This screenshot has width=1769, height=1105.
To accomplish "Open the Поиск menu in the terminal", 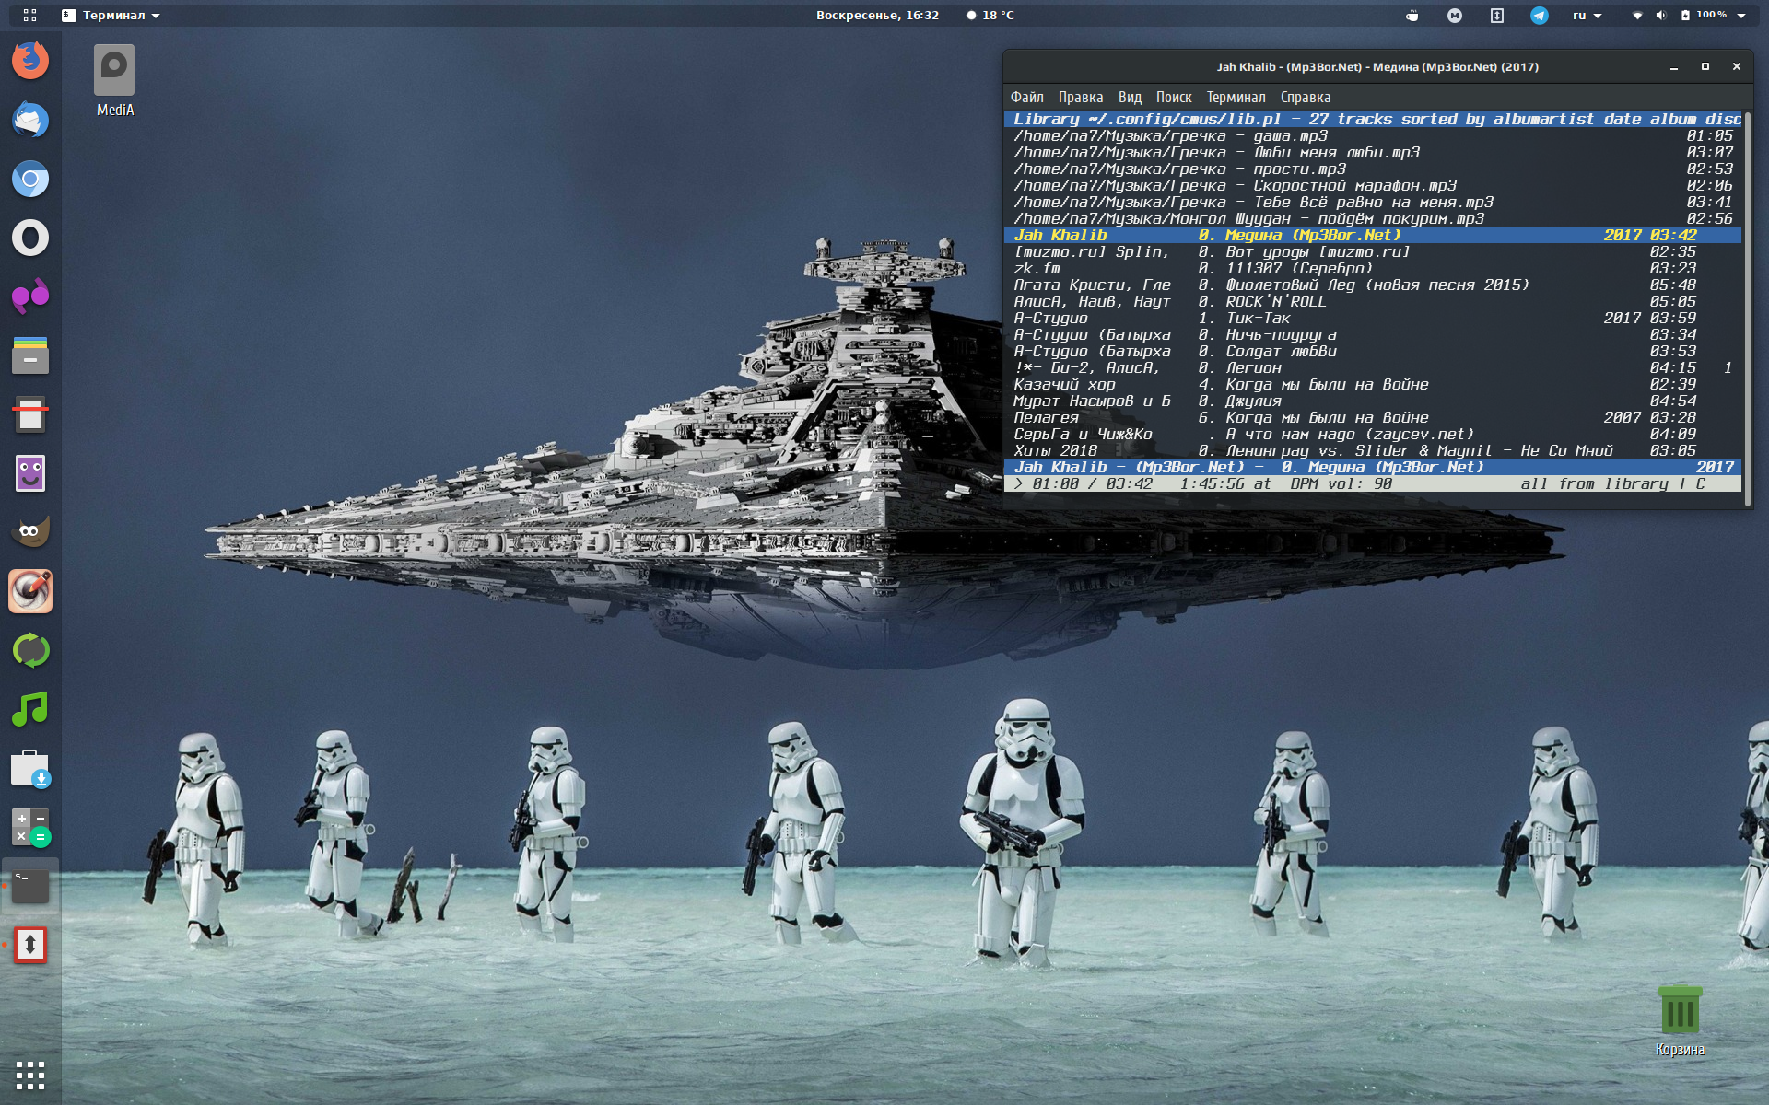I will (1174, 97).
